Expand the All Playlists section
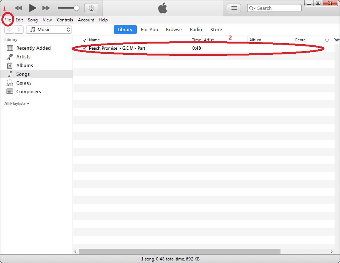 click(x=17, y=104)
